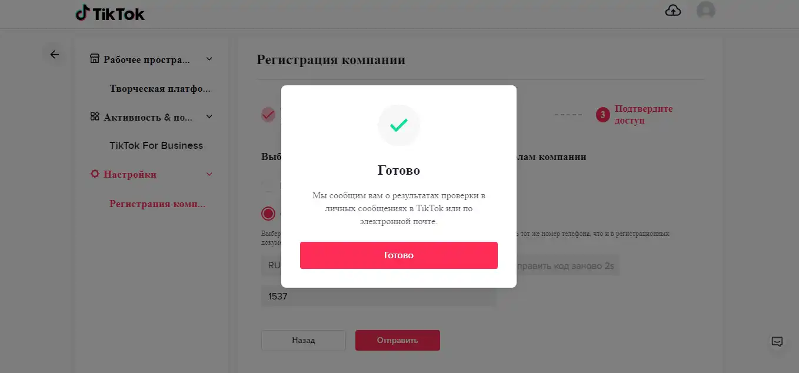This screenshot has width=799, height=373.
Task: Confirm with the red Готово button
Action: 399,255
